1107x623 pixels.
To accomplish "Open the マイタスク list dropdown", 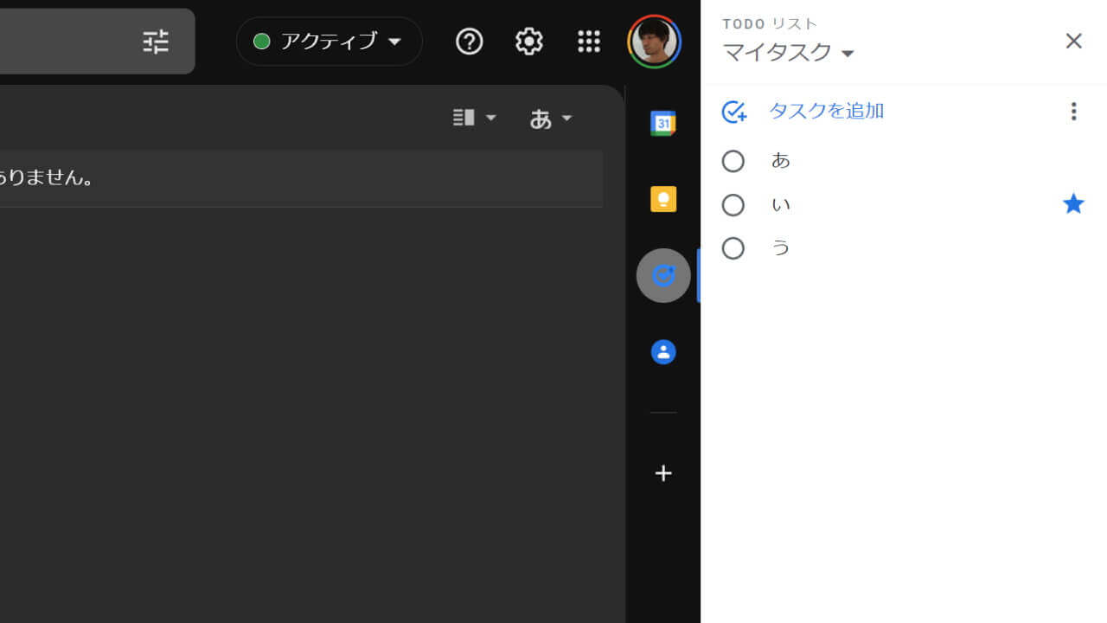I will (x=788, y=53).
